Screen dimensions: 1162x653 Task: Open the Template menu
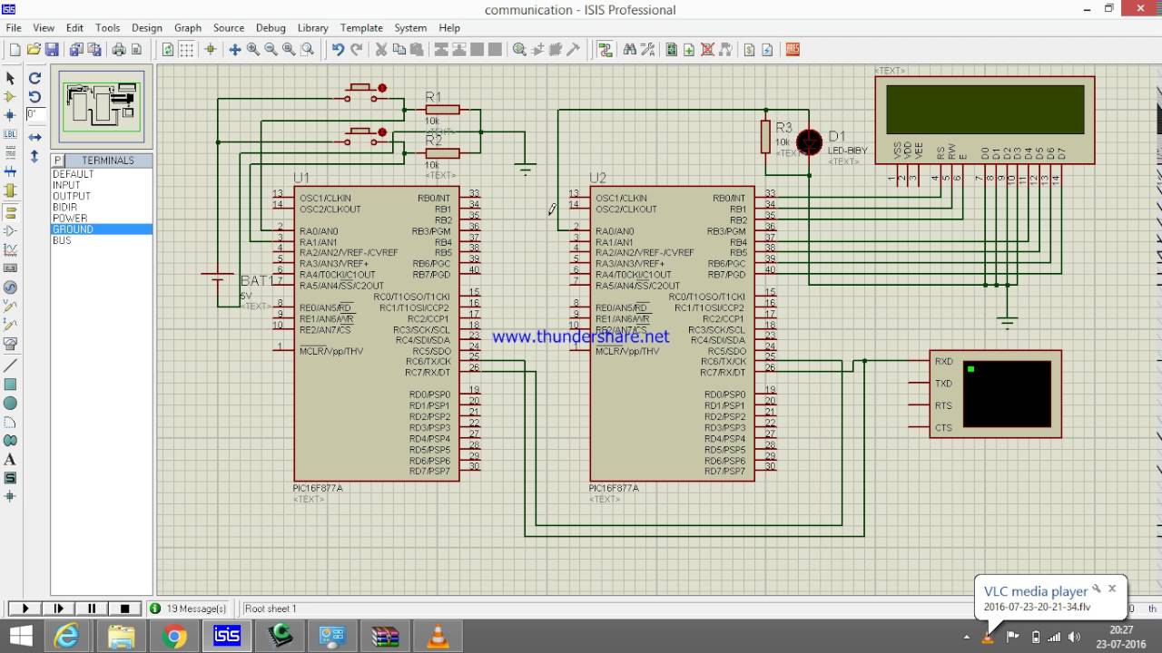click(x=361, y=28)
